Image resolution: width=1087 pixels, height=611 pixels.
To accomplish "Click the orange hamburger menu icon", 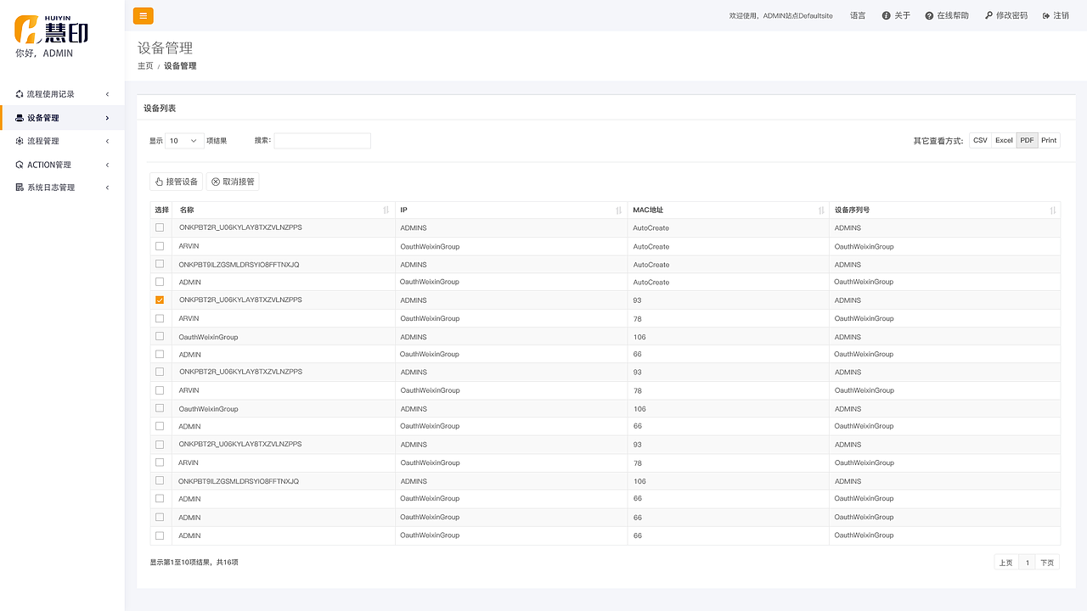I will point(144,15).
